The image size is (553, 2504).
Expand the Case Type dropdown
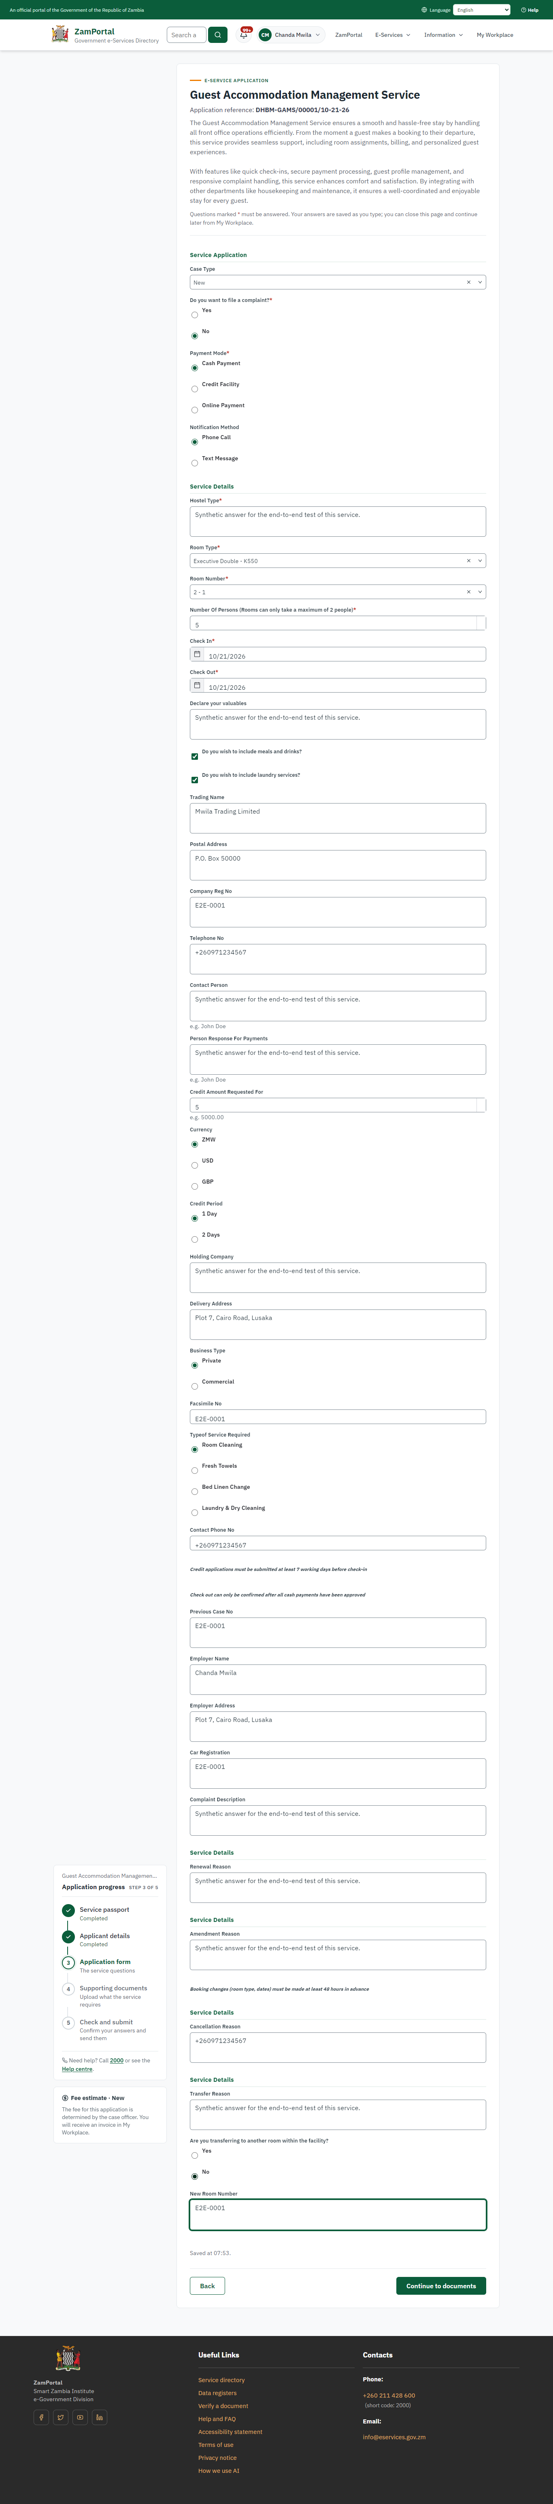point(480,282)
